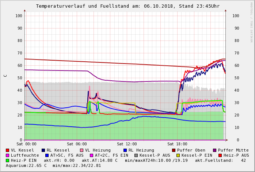Select the magenta Luftfeuchte legend swatch
Viewport: 255px width, 172px height.
click(x=8, y=155)
